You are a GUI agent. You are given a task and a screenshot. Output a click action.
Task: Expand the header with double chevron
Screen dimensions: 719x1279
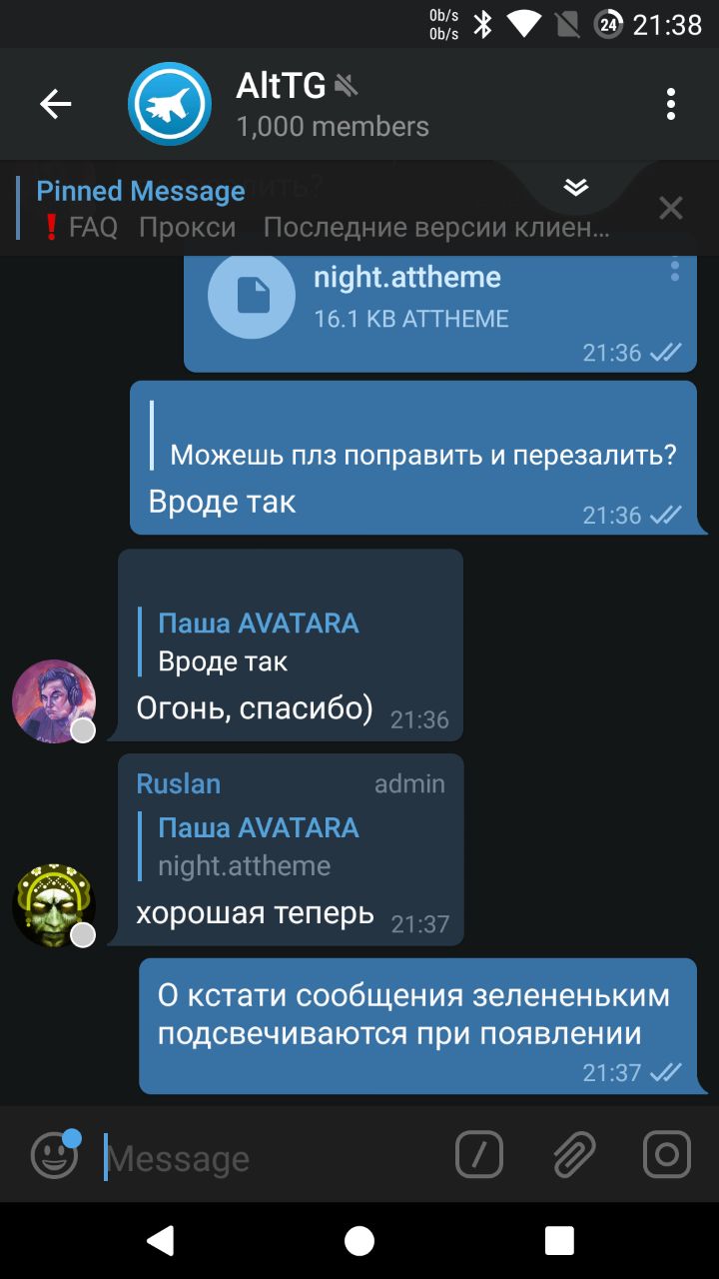point(576,187)
